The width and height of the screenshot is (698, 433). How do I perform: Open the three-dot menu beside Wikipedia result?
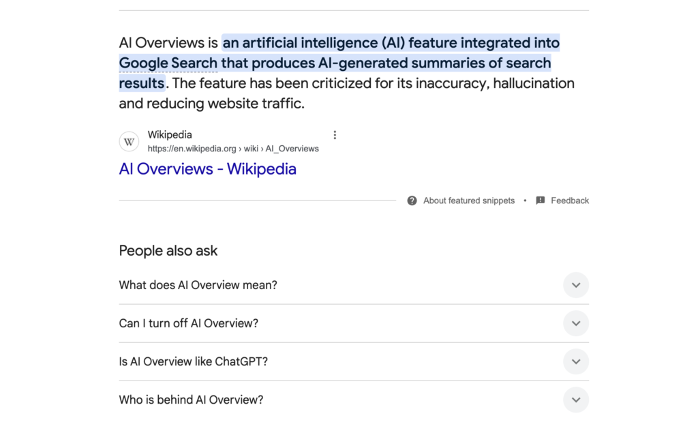335,135
